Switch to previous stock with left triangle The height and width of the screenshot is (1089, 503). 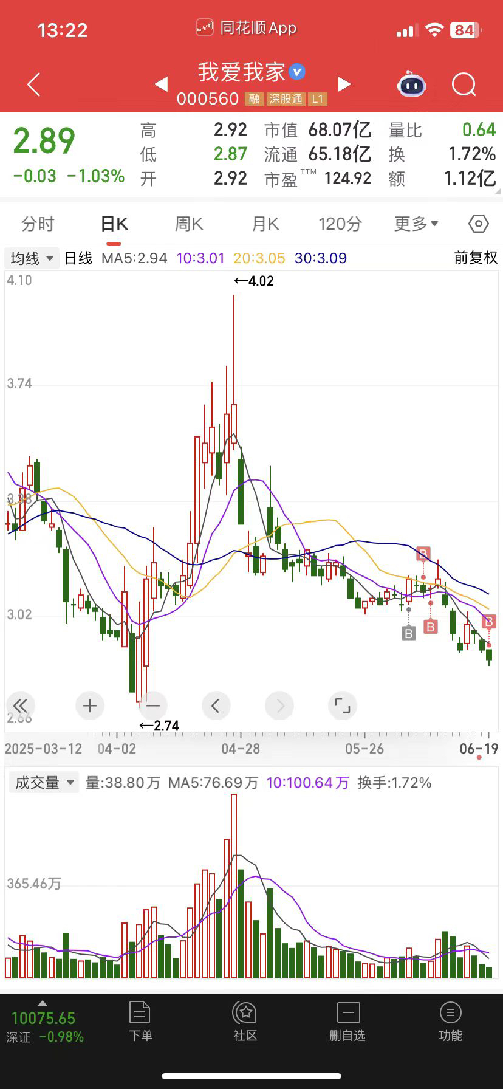click(x=161, y=84)
